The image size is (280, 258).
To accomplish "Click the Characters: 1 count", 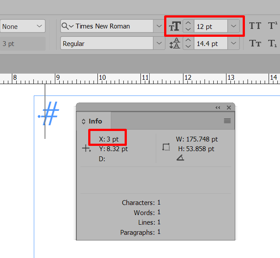I will click(141, 202).
